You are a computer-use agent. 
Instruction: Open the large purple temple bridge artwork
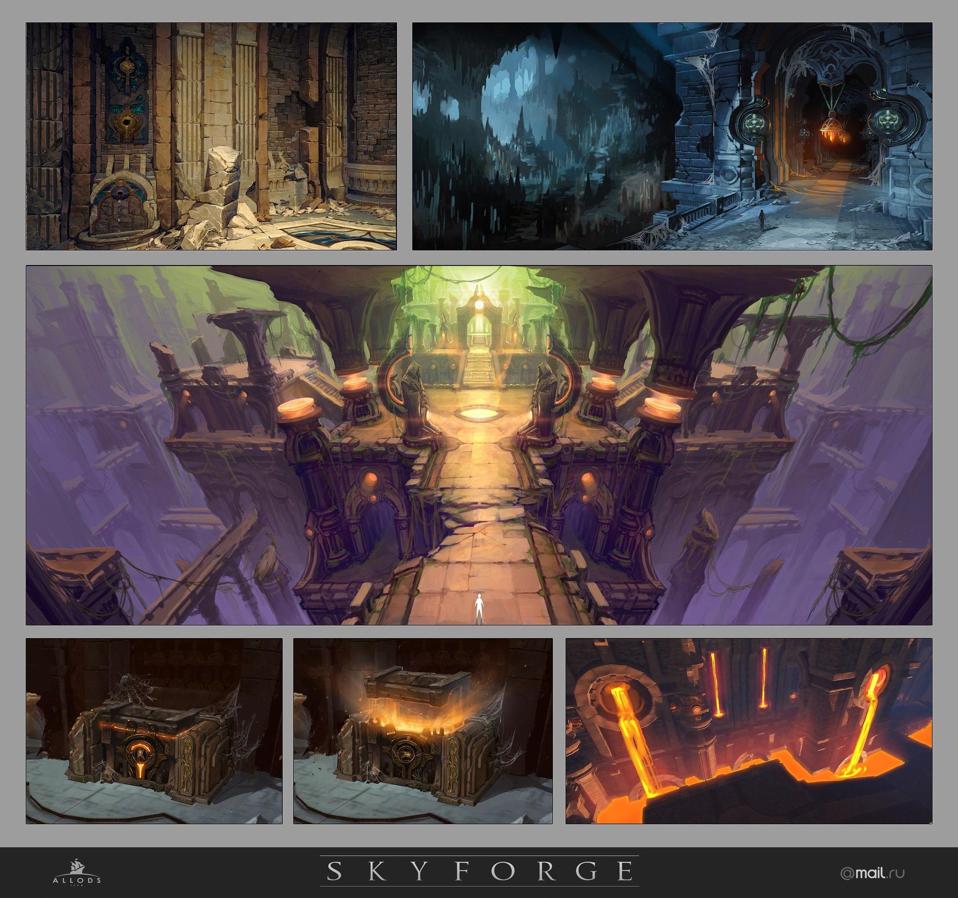(x=479, y=445)
